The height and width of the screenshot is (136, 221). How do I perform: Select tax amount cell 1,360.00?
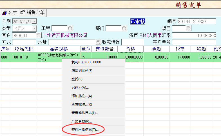(201, 57)
